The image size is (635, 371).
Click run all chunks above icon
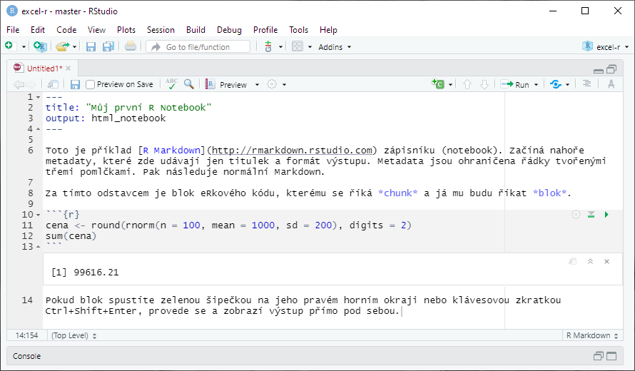pos(591,215)
